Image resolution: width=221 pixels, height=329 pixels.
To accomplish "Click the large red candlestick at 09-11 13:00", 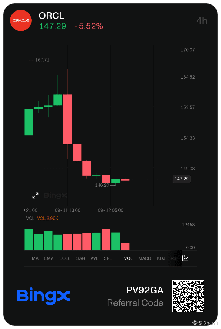I will coord(67,119).
